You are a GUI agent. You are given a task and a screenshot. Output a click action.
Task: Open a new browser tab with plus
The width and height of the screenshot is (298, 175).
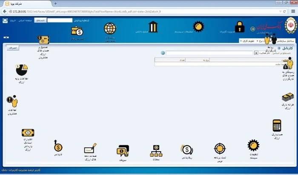[55, 3]
